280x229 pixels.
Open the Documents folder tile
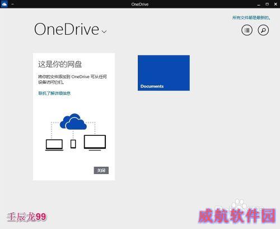click(x=164, y=73)
